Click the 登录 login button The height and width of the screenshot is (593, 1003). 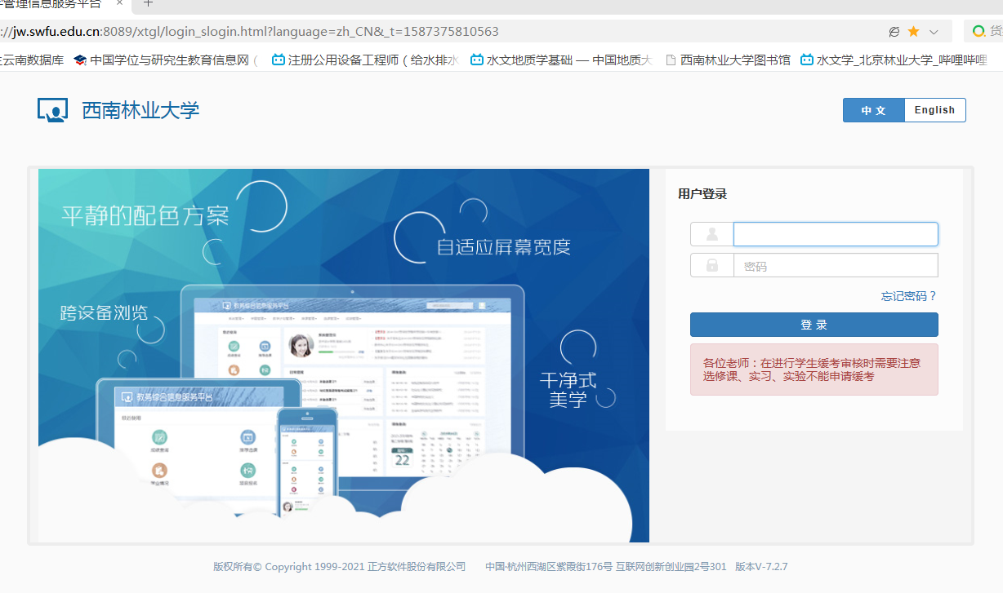pos(814,324)
